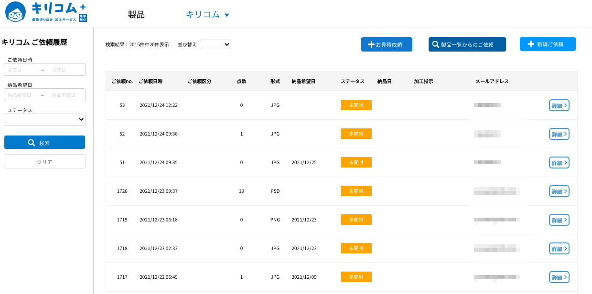Click the キリコム menu dropdown arrow

coord(227,15)
